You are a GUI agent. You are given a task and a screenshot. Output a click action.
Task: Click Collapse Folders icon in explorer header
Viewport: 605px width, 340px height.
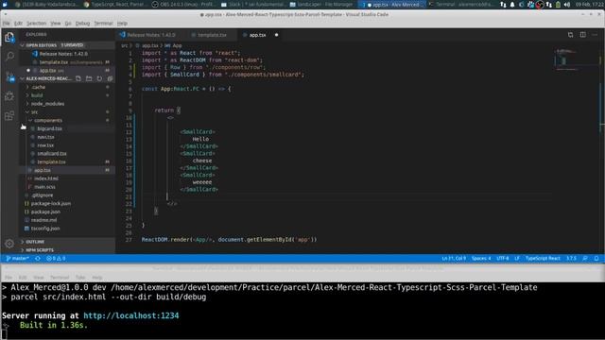coord(110,78)
